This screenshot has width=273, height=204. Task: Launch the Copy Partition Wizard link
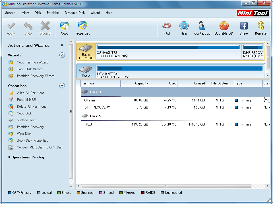tap(32, 62)
